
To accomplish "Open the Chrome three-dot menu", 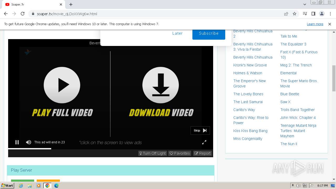I will coord(330,14).
